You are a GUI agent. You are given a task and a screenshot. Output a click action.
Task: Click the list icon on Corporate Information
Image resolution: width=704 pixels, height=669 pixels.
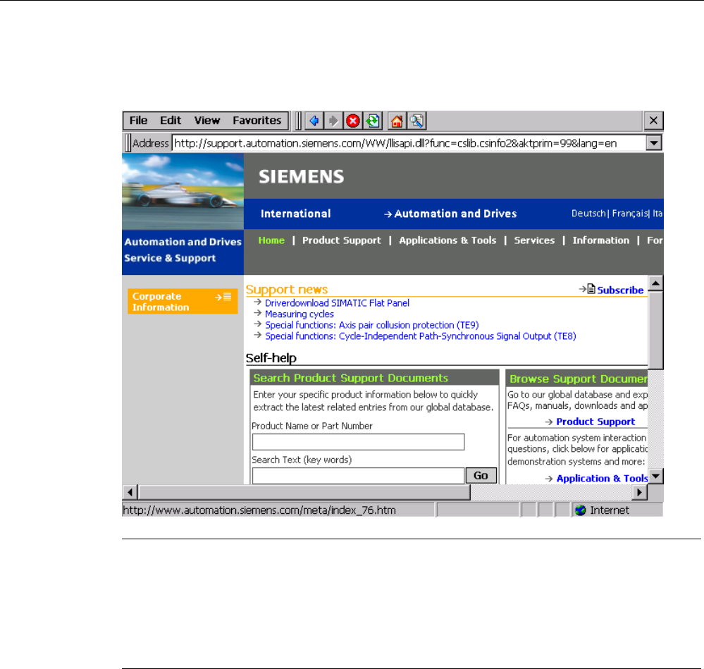tap(227, 297)
